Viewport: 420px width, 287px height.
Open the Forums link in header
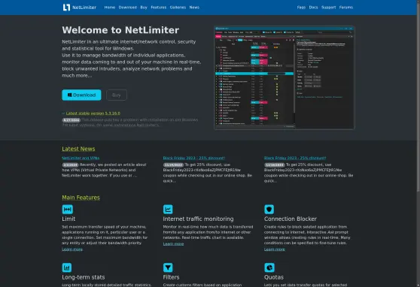[x=346, y=8]
